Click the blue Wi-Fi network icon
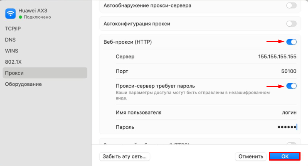308x166 pixels. (x=10, y=14)
